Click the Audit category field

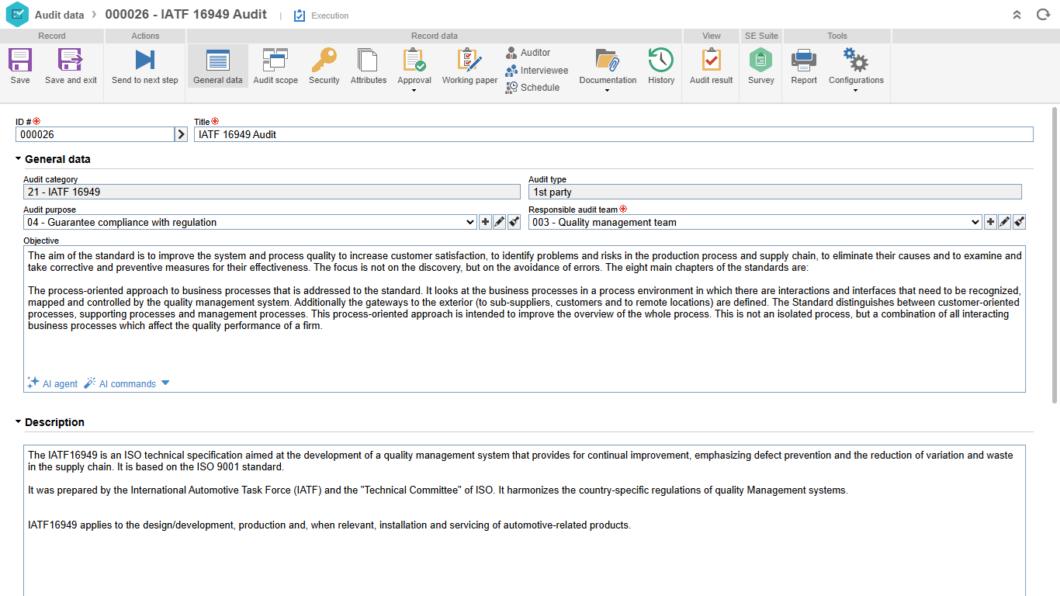point(272,192)
